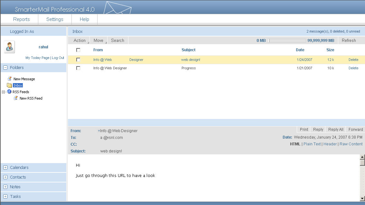Collapse the RSS Feeds tree node
This screenshot has width=365, height=205.
tap(3, 92)
